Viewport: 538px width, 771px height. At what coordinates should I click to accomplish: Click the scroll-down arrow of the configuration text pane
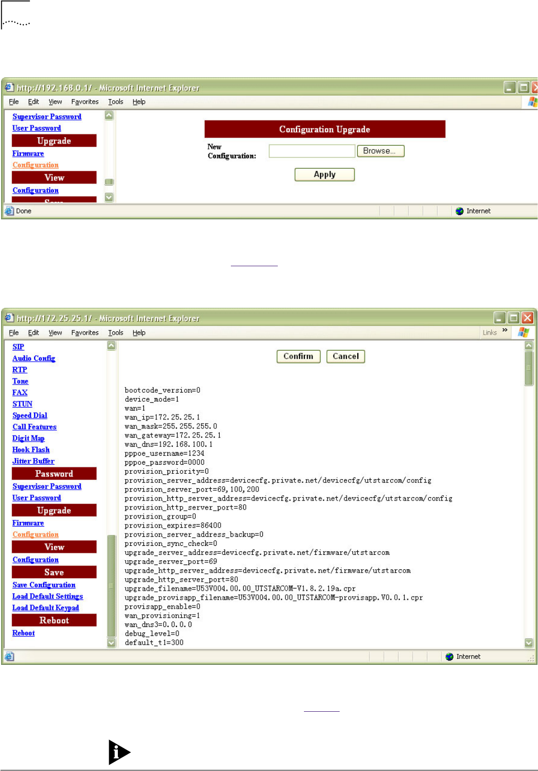[x=528, y=642]
